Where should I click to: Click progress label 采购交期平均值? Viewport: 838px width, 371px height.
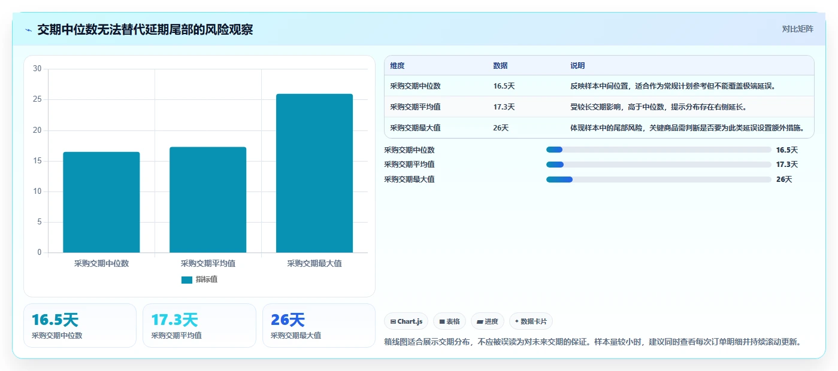tap(409, 165)
